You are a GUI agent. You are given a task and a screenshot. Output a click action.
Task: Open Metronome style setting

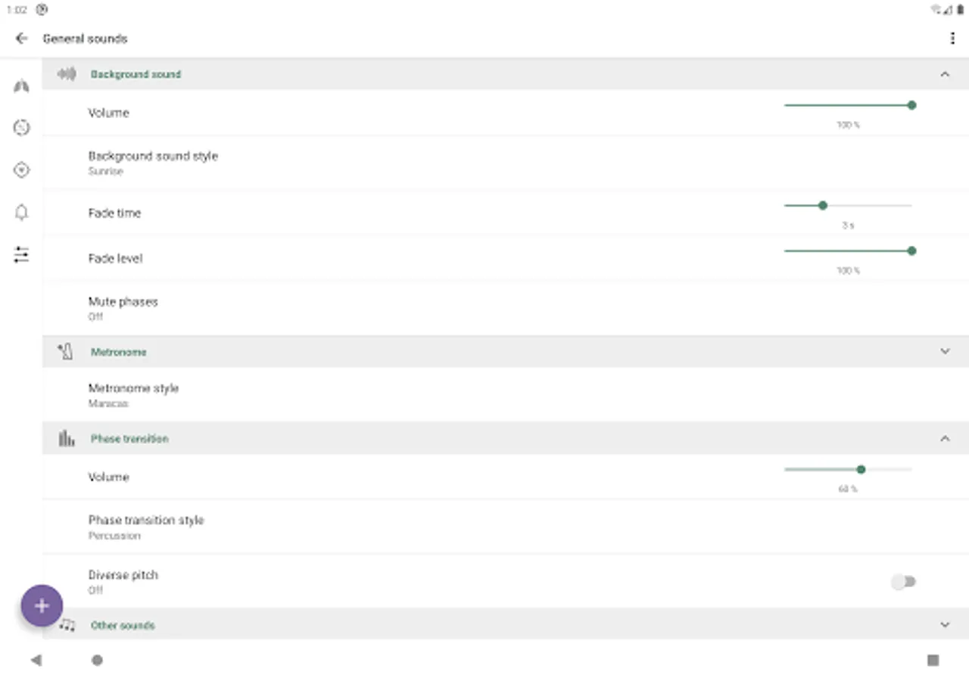(x=506, y=395)
